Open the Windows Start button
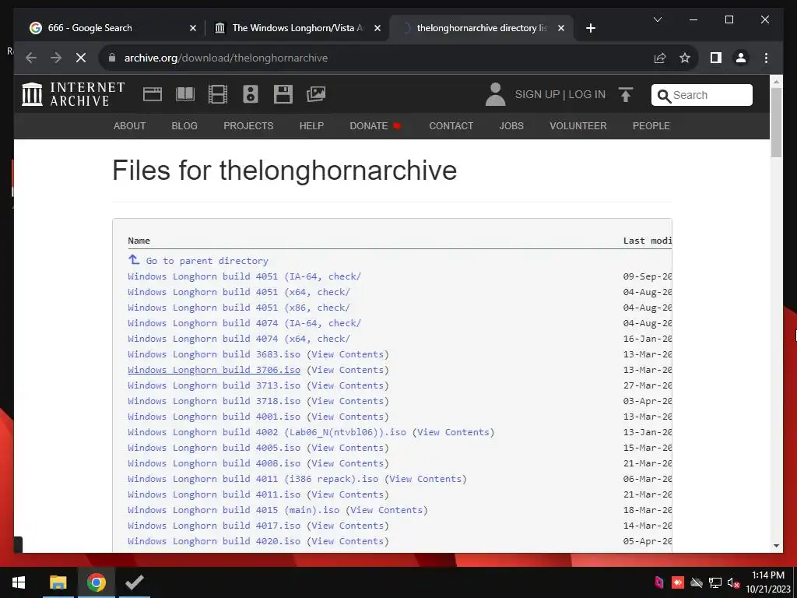This screenshot has width=797, height=598. click(19, 582)
